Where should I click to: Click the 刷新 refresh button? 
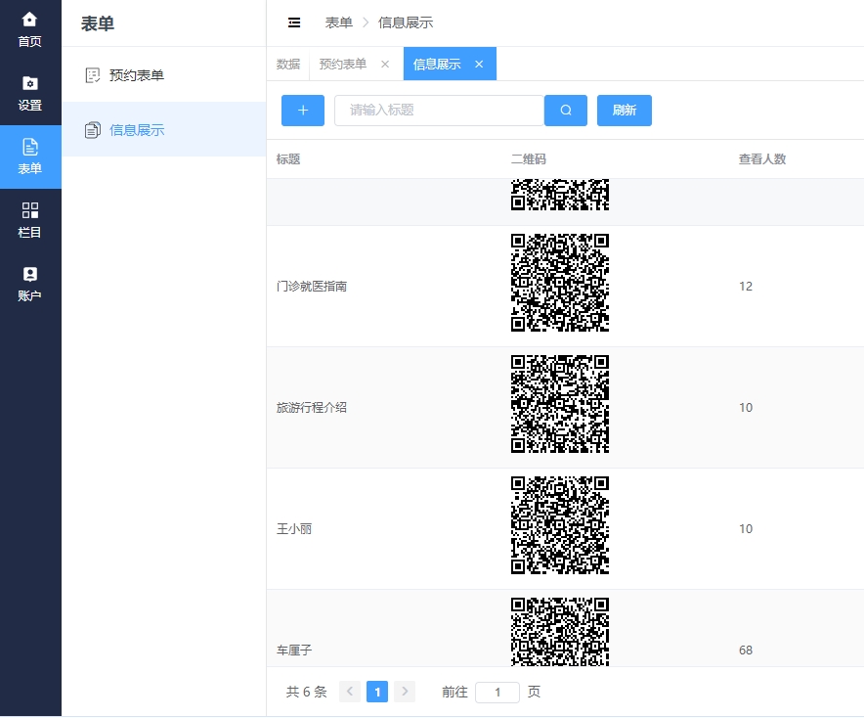click(x=624, y=111)
